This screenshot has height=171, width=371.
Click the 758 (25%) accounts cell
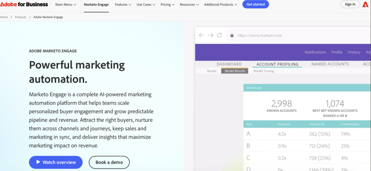click(320, 158)
